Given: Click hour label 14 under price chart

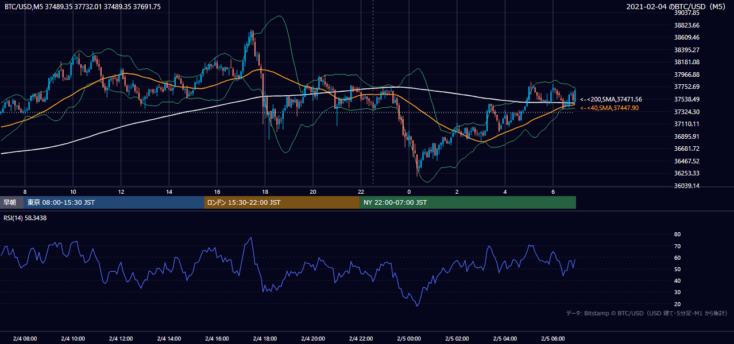Looking at the screenshot, I should point(169,191).
